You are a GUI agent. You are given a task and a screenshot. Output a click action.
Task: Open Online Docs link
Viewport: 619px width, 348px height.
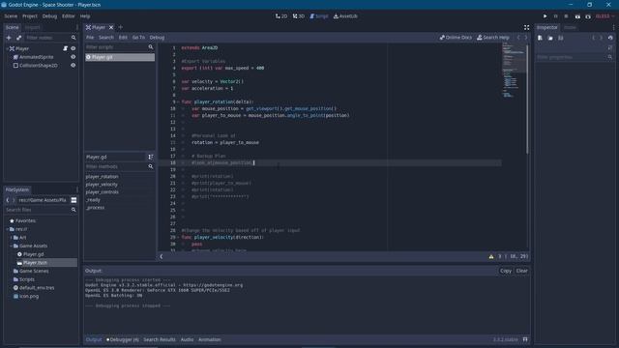[456, 38]
